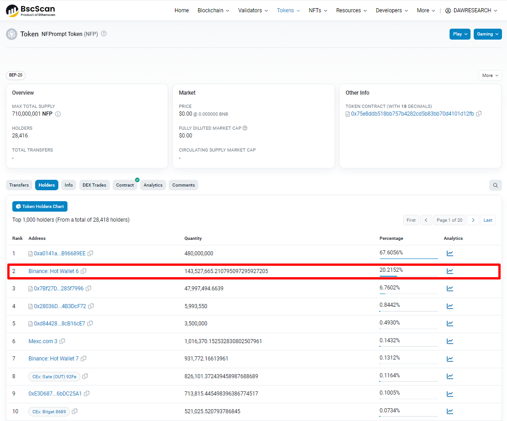Open CEx: Bitget 8689 label
This screenshot has height=421, width=507.
click(49, 411)
